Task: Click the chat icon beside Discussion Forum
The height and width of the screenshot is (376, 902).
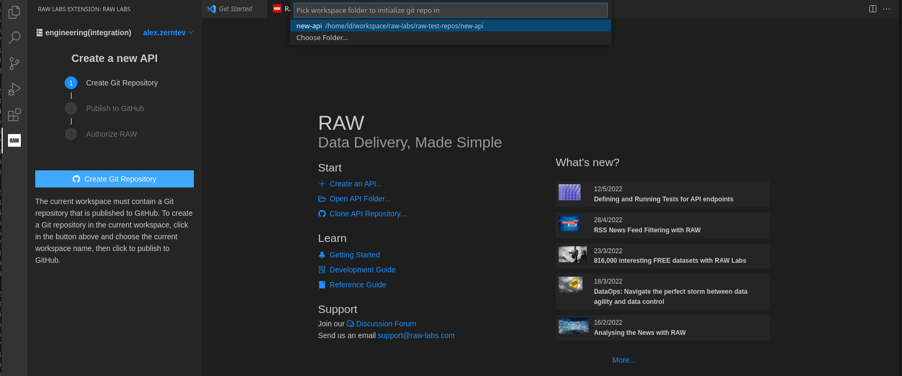Action: click(350, 324)
